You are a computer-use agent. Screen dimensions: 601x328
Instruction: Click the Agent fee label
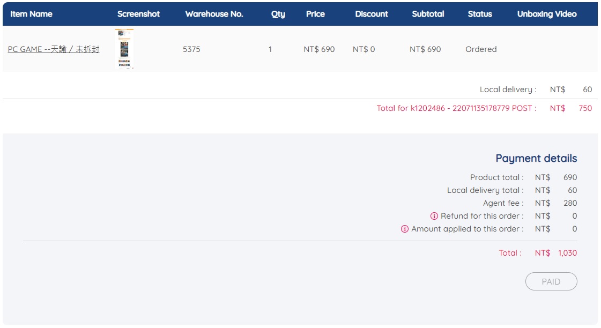point(503,203)
